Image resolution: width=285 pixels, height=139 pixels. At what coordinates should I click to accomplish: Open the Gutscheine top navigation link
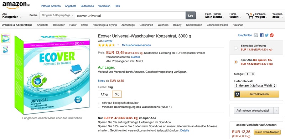coord(87,6)
